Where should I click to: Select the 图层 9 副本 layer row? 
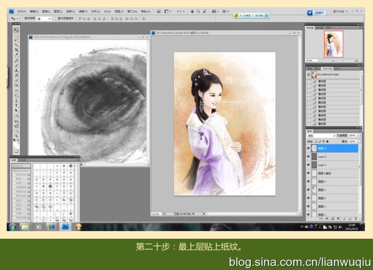click(x=335, y=173)
